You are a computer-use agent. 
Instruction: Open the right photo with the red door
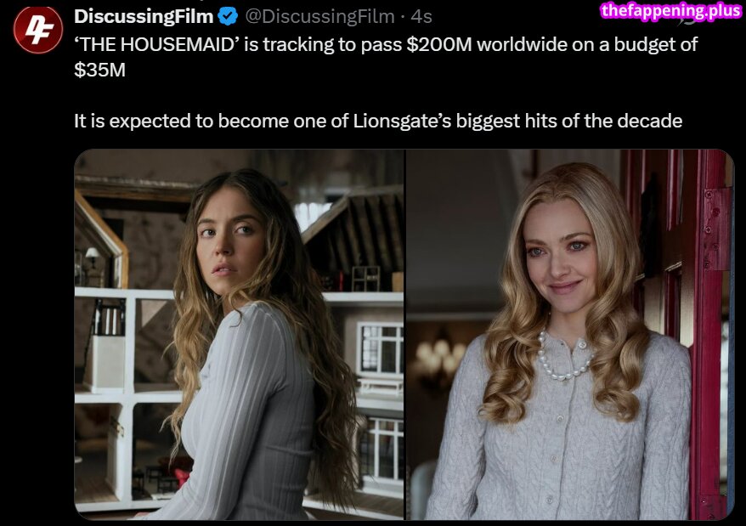click(570, 335)
